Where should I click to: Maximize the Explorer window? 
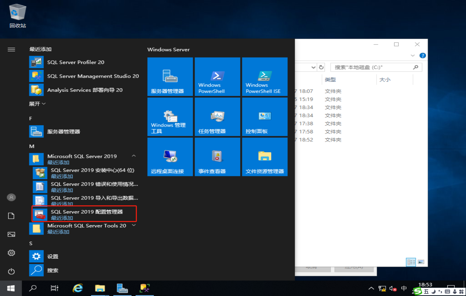tap(396, 44)
